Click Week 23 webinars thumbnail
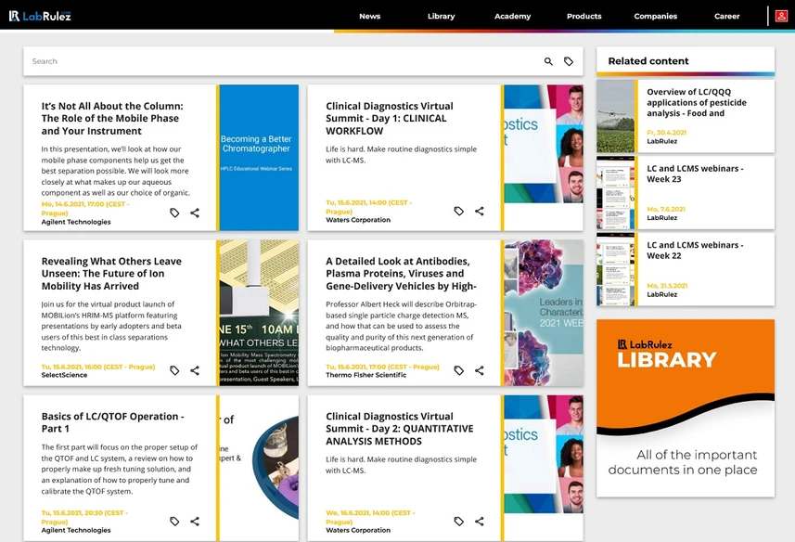Image resolution: width=795 pixels, height=542 pixels. [616, 193]
